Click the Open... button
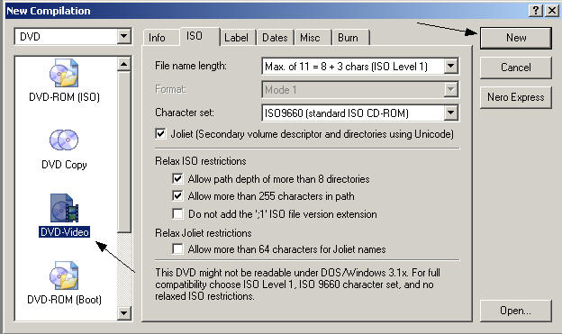 coord(516,311)
